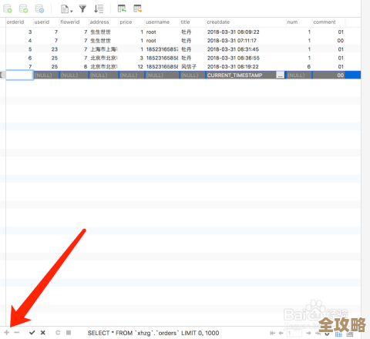This screenshot has height=339, width=370.
Task: Click the 上海市上海 address cell
Action: (104, 49)
